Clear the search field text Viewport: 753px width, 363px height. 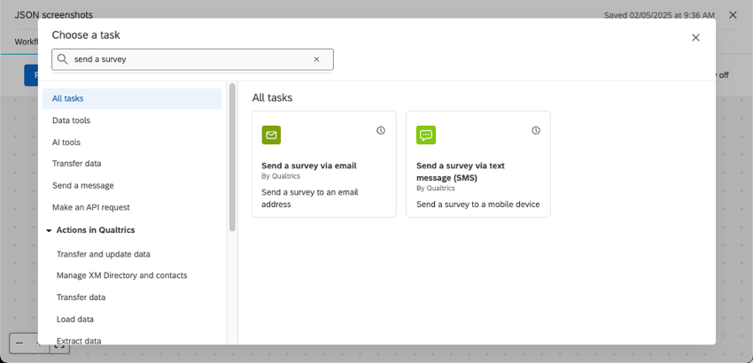tap(316, 59)
